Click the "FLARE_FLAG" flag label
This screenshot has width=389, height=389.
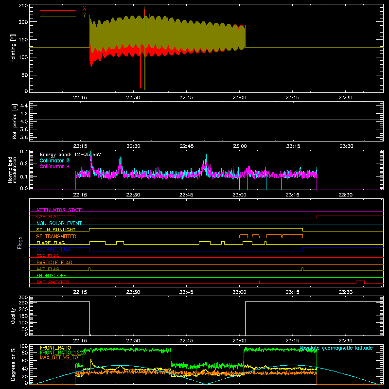click(x=51, y=243)
